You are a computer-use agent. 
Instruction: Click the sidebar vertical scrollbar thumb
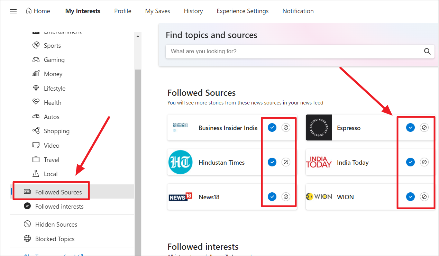(138, 163)
